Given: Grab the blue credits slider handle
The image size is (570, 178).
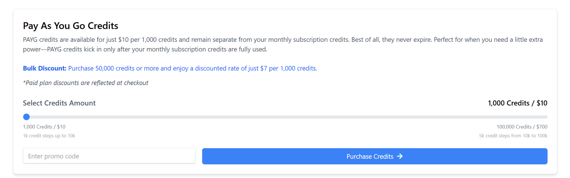Looking at the screenshot, I should [26, 117].
